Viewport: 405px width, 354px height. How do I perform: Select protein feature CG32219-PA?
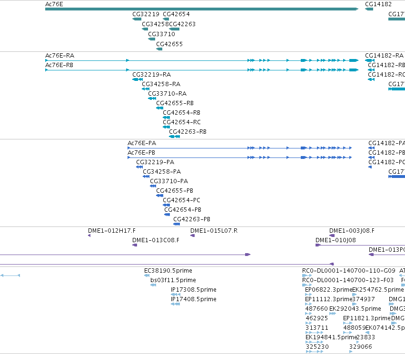tap(139, 167)
